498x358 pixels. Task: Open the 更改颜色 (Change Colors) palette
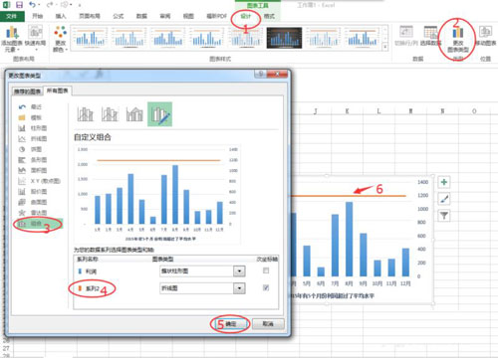[60, 39]
